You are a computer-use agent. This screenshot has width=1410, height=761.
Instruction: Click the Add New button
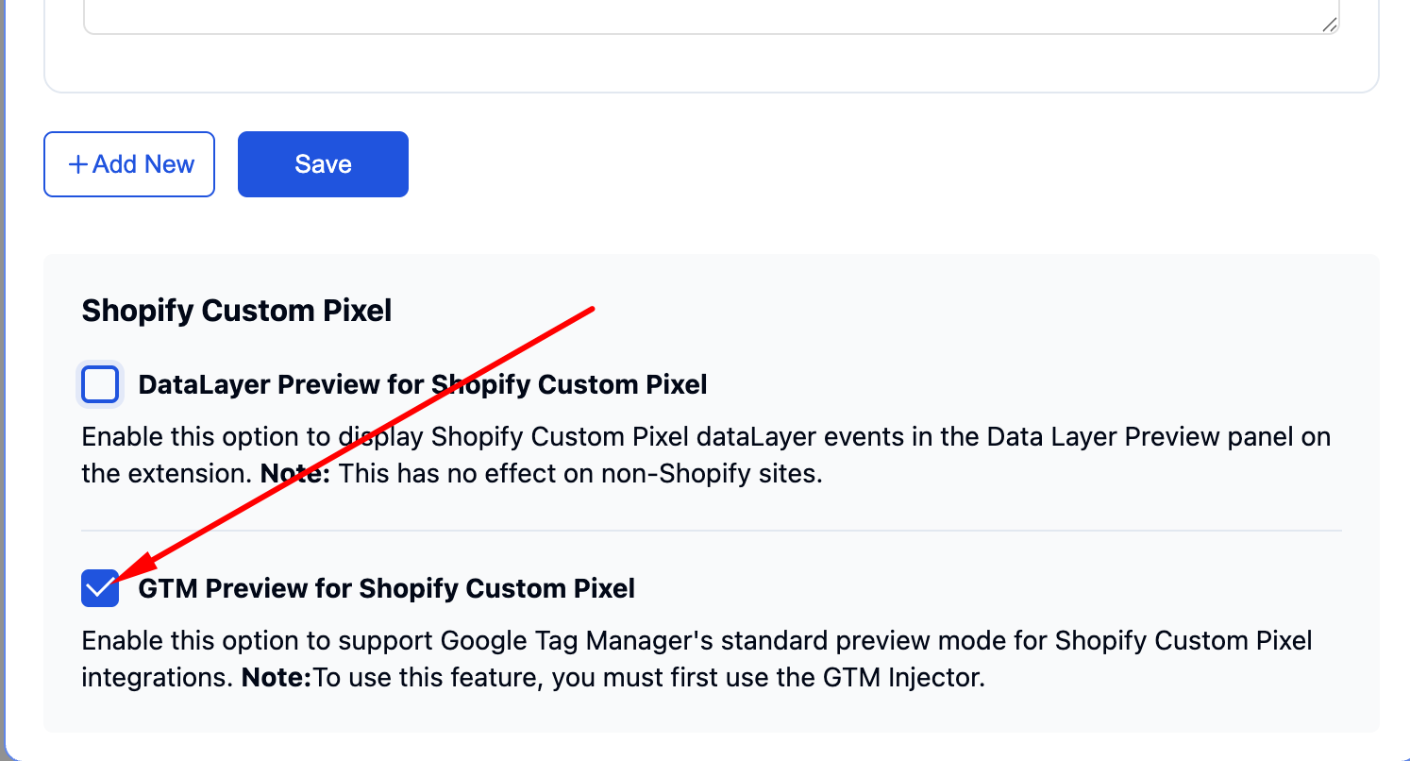pos(129,164)
